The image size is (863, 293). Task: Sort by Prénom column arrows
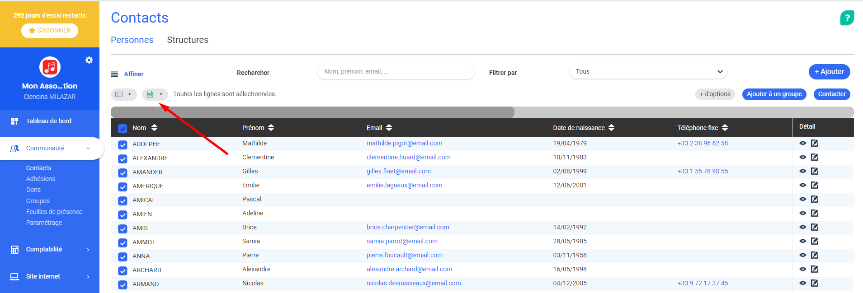(271, 128)
